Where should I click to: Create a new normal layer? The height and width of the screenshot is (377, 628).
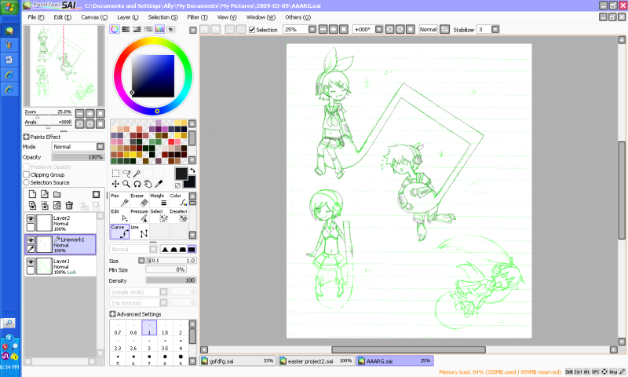pos(32,194)
